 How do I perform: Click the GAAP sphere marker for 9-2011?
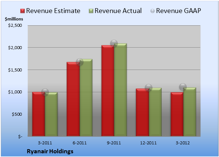(x=114, y=44)
